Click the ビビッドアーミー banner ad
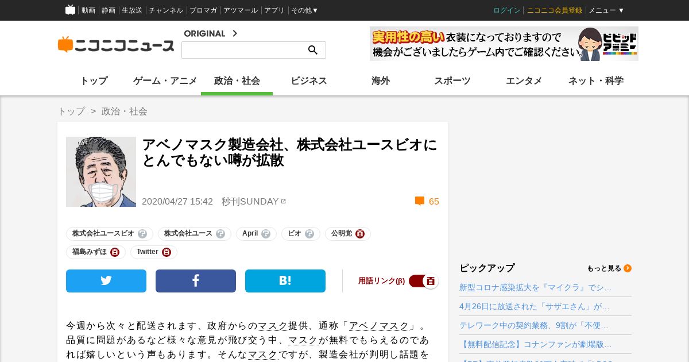689x362 pixels. (x=504, y=44)
